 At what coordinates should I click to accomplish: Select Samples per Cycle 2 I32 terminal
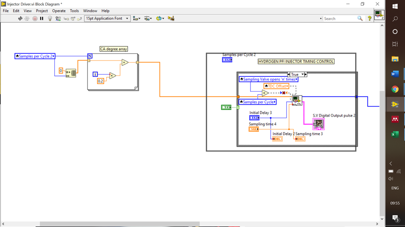[227, 60]
